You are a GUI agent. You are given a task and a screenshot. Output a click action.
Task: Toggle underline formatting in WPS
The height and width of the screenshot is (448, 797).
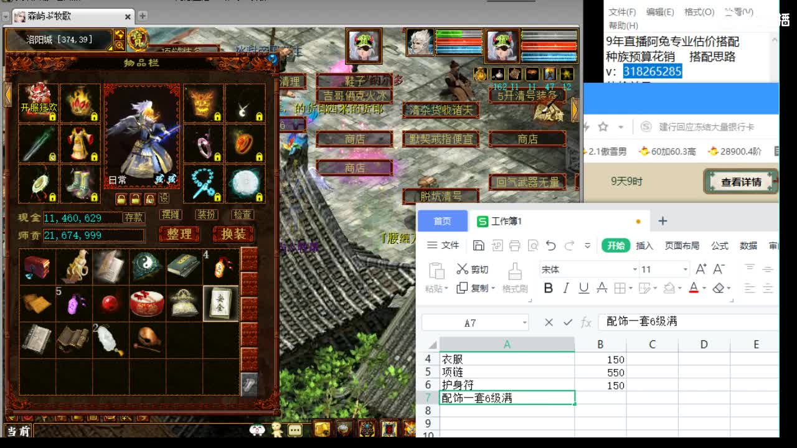click(583, 288)
